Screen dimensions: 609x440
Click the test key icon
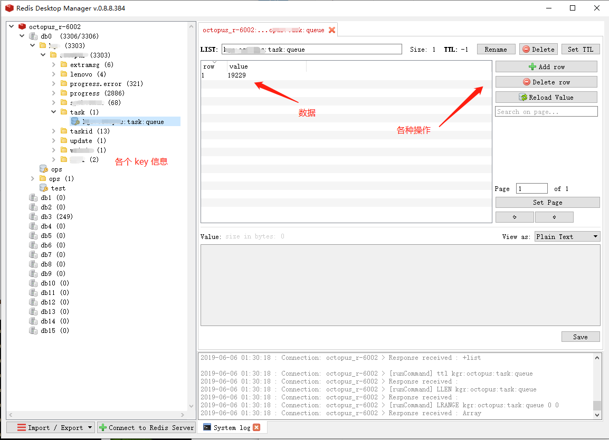[x=44, y=188]
